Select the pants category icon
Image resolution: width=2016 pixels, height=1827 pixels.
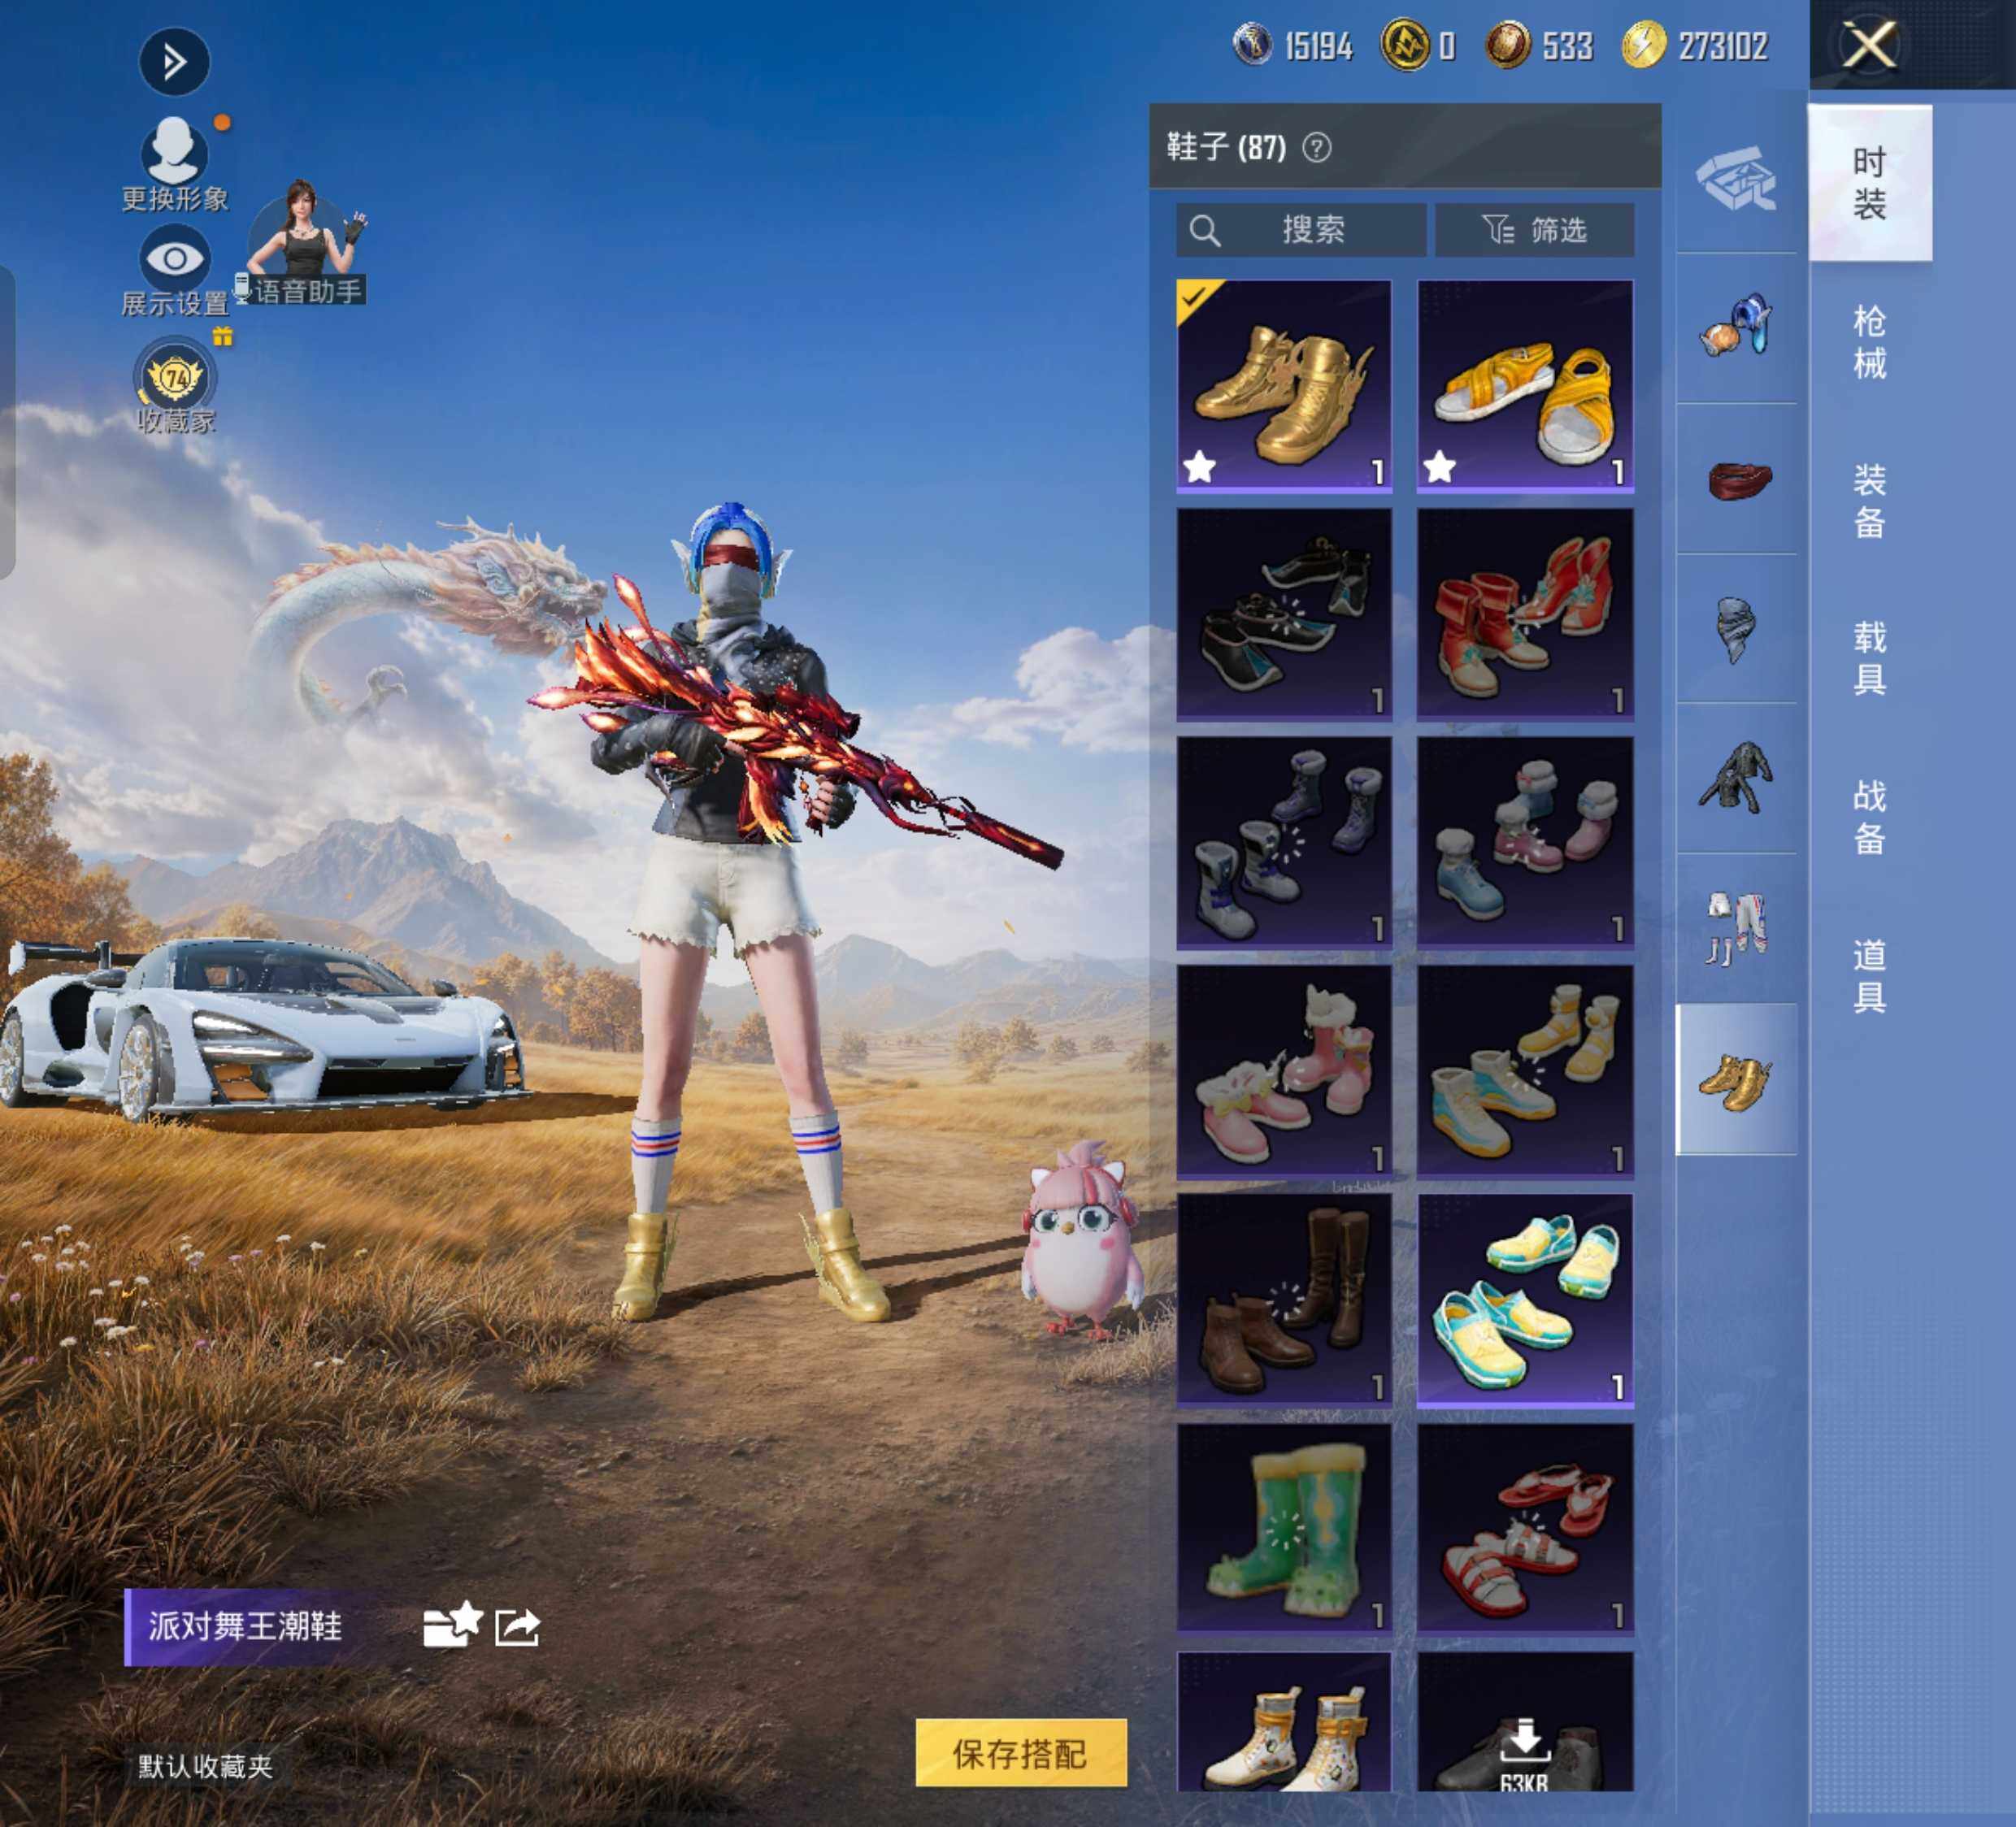click(1736, 929)
